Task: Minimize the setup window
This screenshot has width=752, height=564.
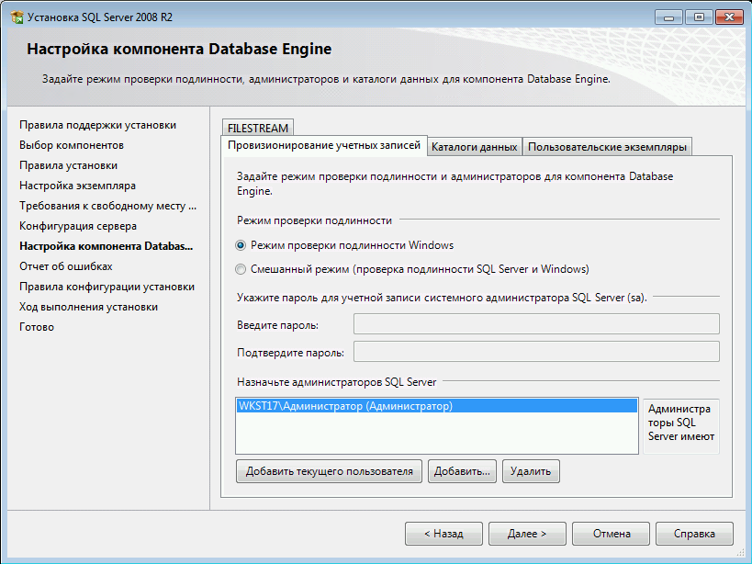Action: [669, 17]
